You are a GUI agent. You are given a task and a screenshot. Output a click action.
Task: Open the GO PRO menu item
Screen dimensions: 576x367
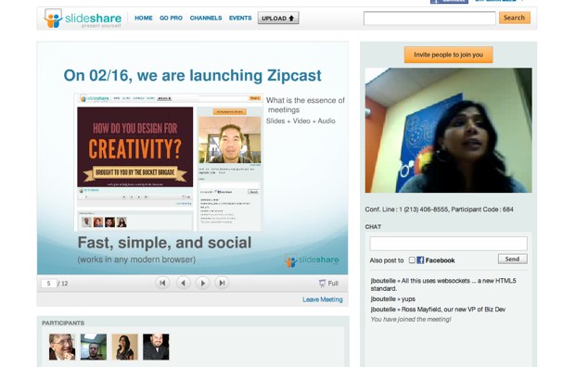(x=171, y=18)
